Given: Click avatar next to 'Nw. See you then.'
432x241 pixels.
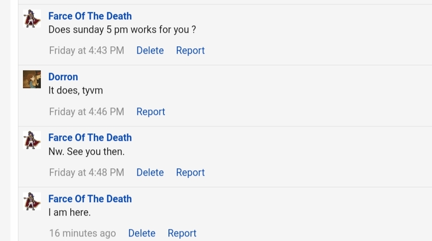Looking at the screenshot, I should [x=32, y=140].
